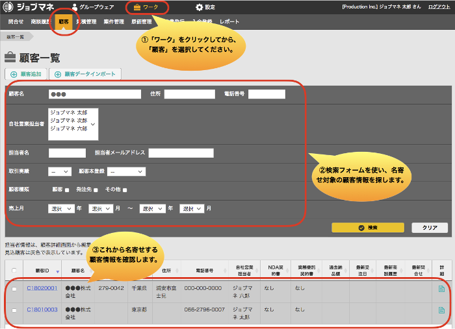Sort by 顧客ID column arrow
455x329 pixels.
pyautogui.click(x=57, y=272)
